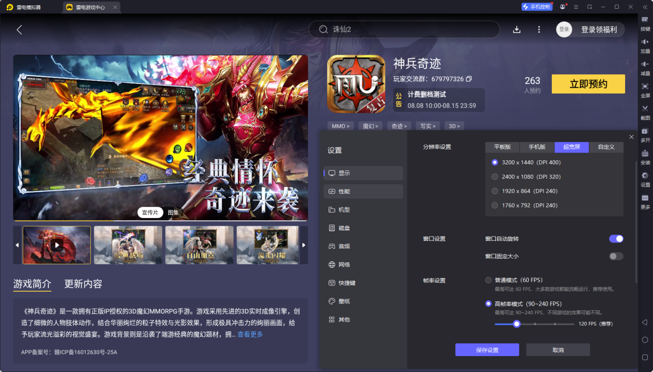Open the 快捷键 settings section
The image size is (653, 372).
(x=363, y=283)
